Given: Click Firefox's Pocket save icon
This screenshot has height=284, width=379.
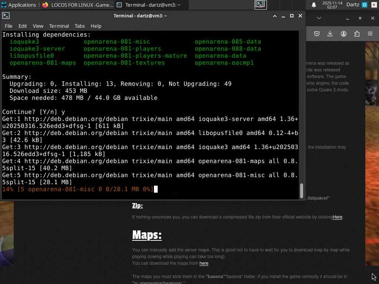Looking at the screenshot, I should click(x=317, y=34).
